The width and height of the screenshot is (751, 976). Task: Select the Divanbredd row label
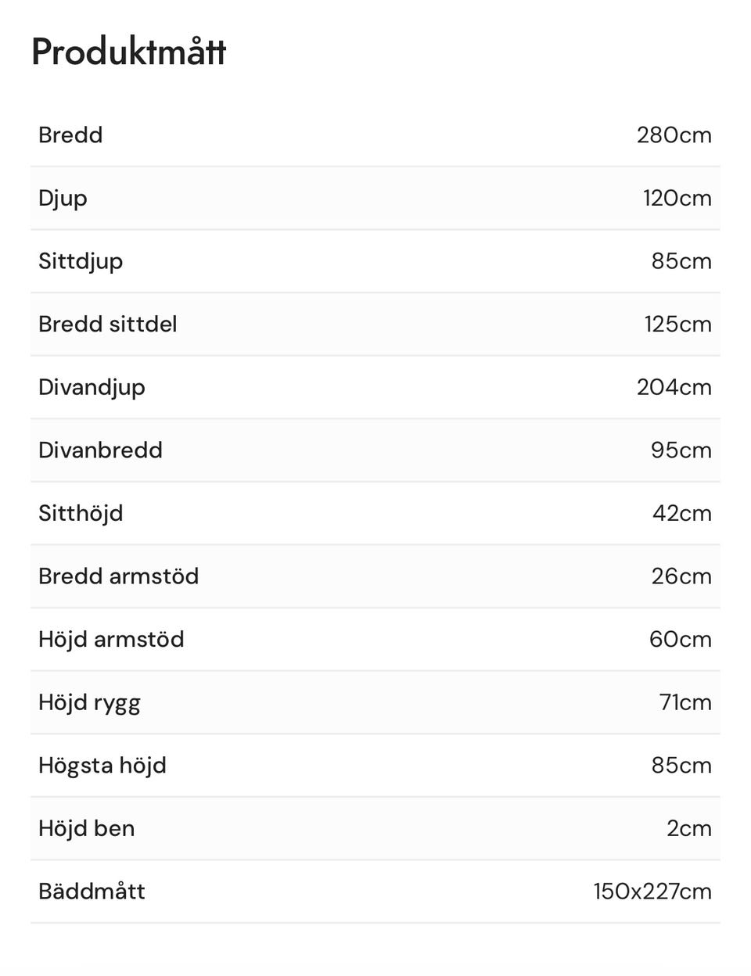[x=100, y=450]
